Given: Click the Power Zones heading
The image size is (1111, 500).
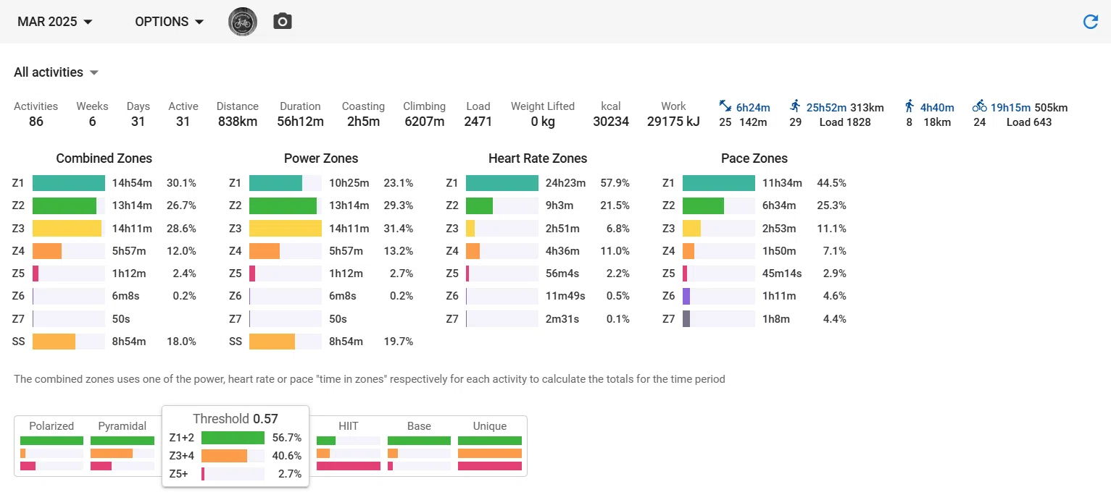Looking at the screenshot, I should pos(321,158).
